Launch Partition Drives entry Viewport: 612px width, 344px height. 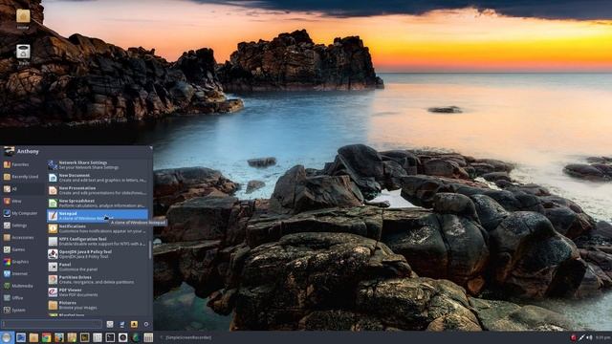click(x=98, y=279)
